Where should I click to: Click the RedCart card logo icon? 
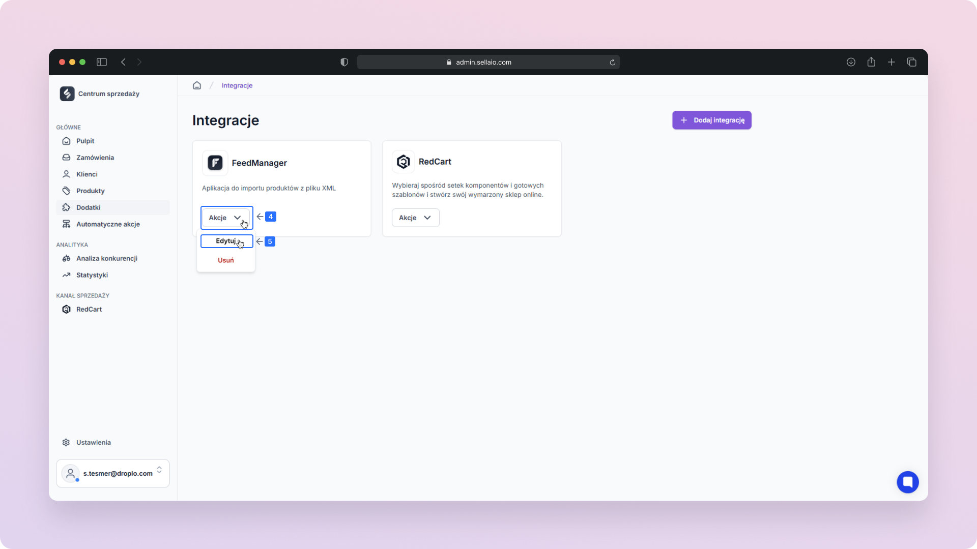[404, 162]
